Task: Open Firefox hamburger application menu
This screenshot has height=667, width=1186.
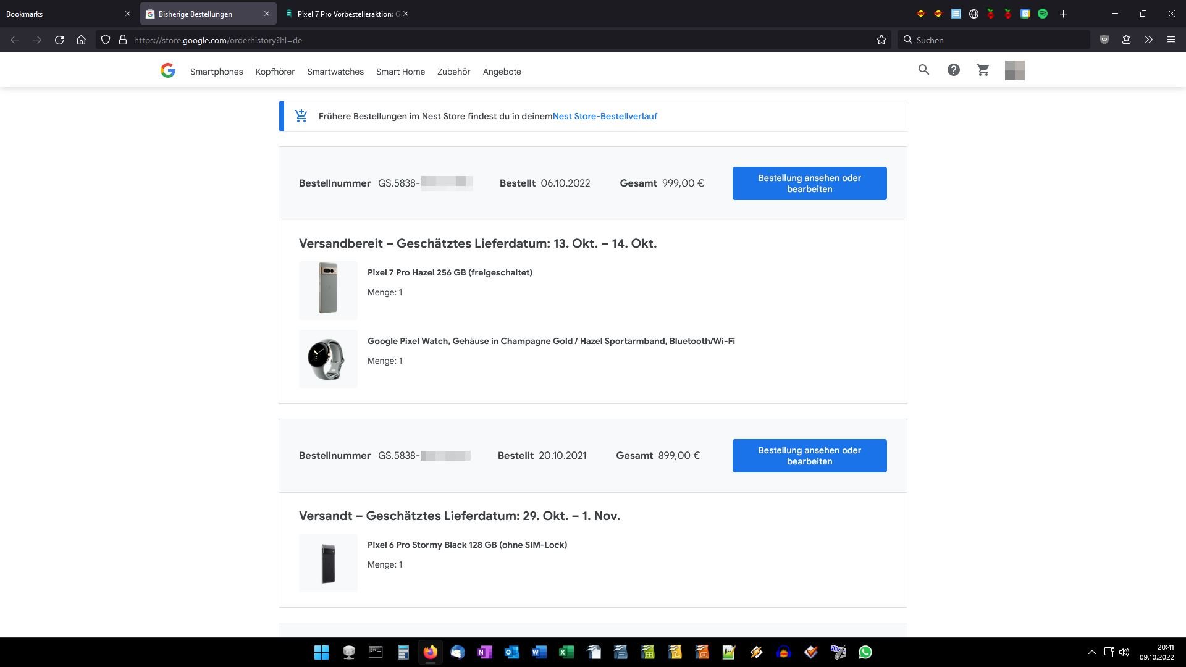Action: [x=1171, y=40]
